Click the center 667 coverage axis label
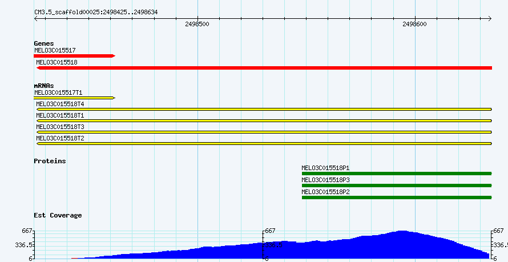508x262 pixels. (270, 231)
